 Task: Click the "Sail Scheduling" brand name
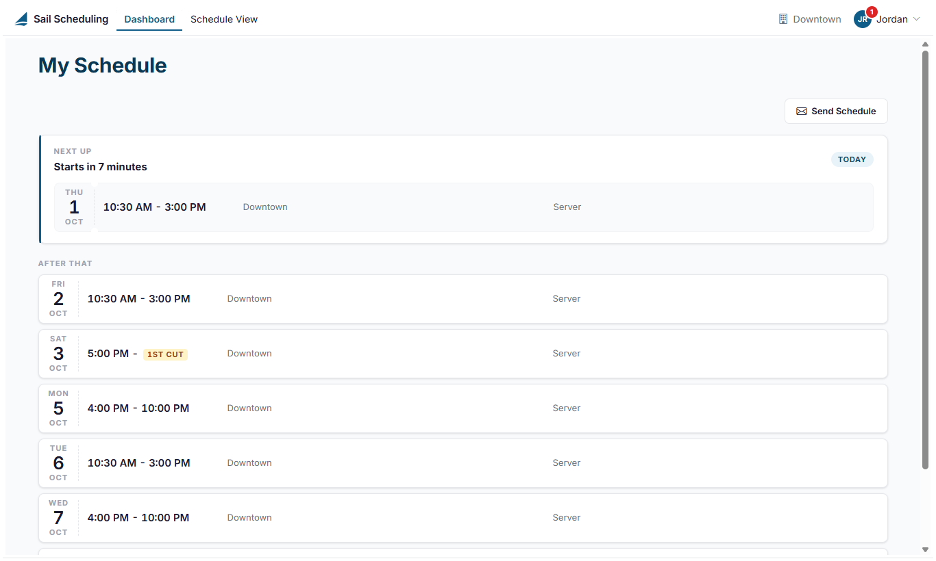tap(71, 19)
